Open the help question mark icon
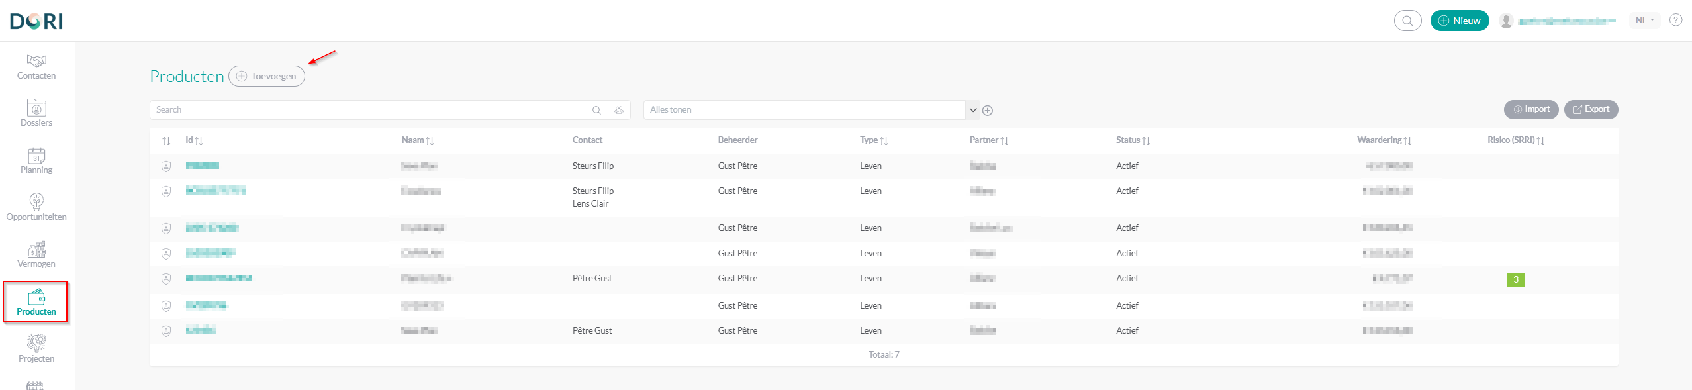 (x=1675, y=20)
